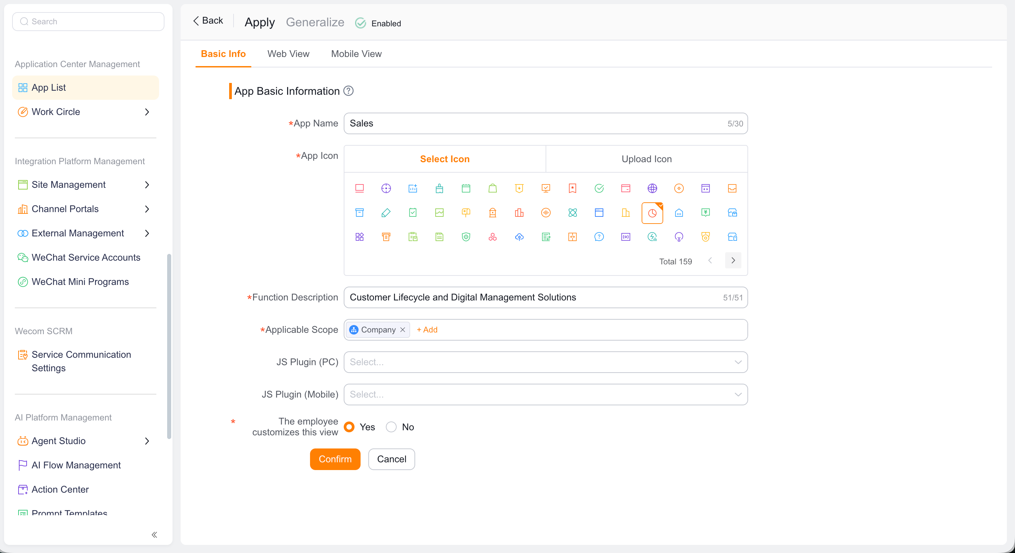
Task: Switch to the Web View tab
Action: pos(288,54)
